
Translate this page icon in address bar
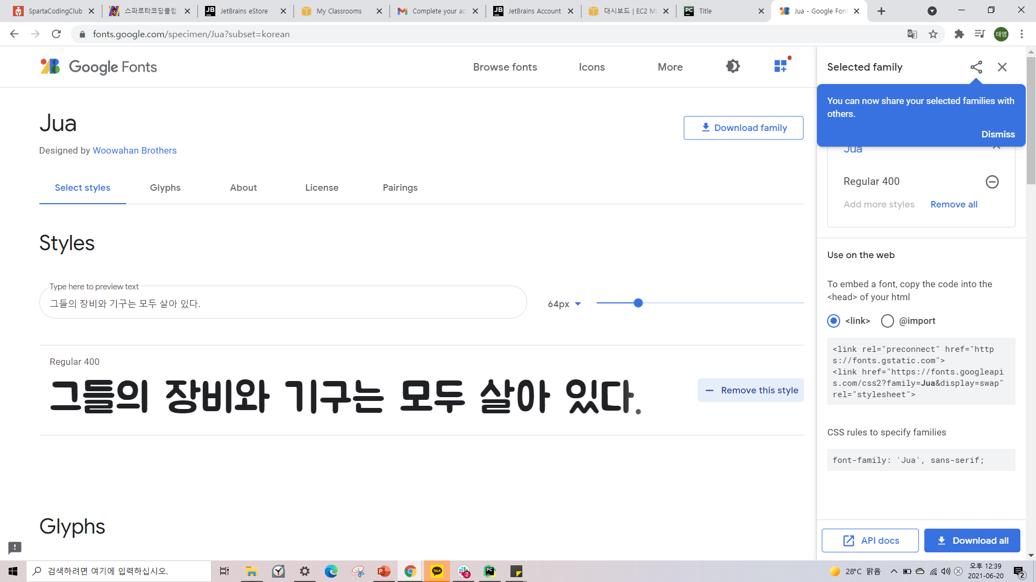pyautogui.click(x=912, y=34)
